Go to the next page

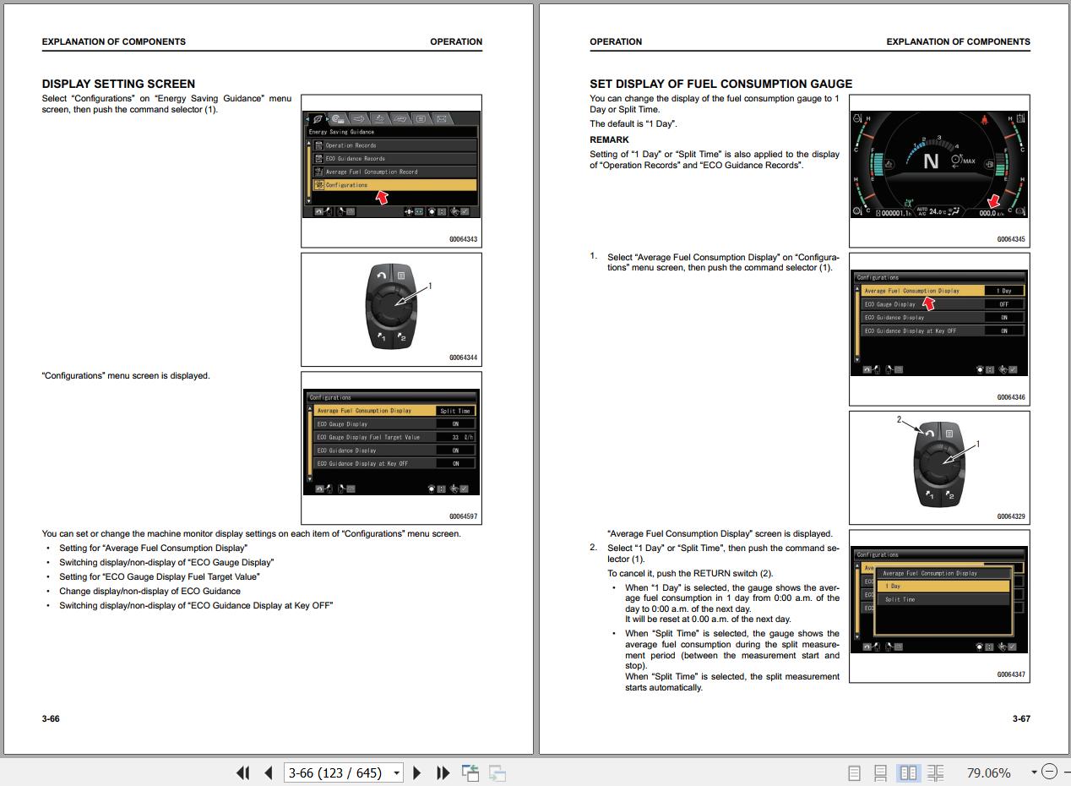(416, 772)
